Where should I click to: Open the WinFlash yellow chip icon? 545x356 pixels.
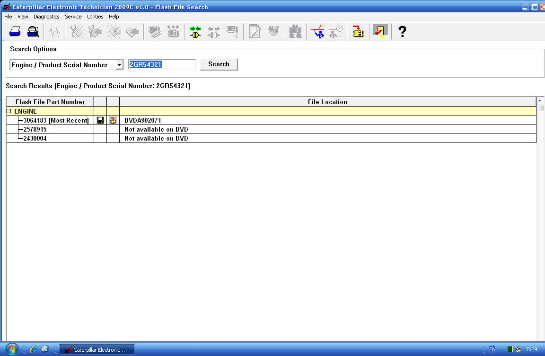pyautogui.click(x=358, y=32)
